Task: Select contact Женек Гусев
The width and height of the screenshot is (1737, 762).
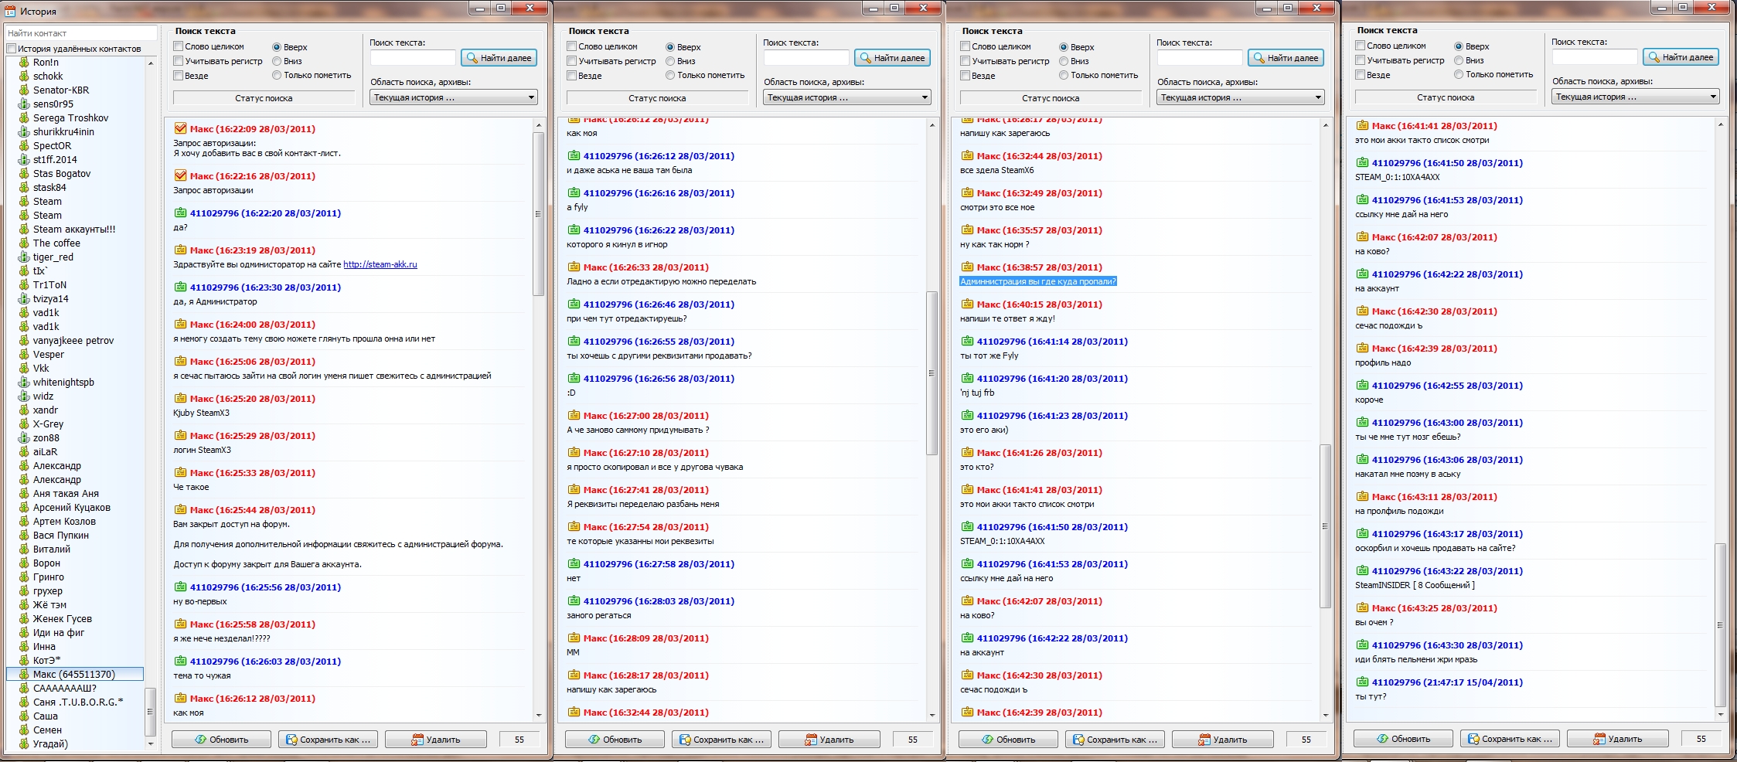Action: point(63,619)
